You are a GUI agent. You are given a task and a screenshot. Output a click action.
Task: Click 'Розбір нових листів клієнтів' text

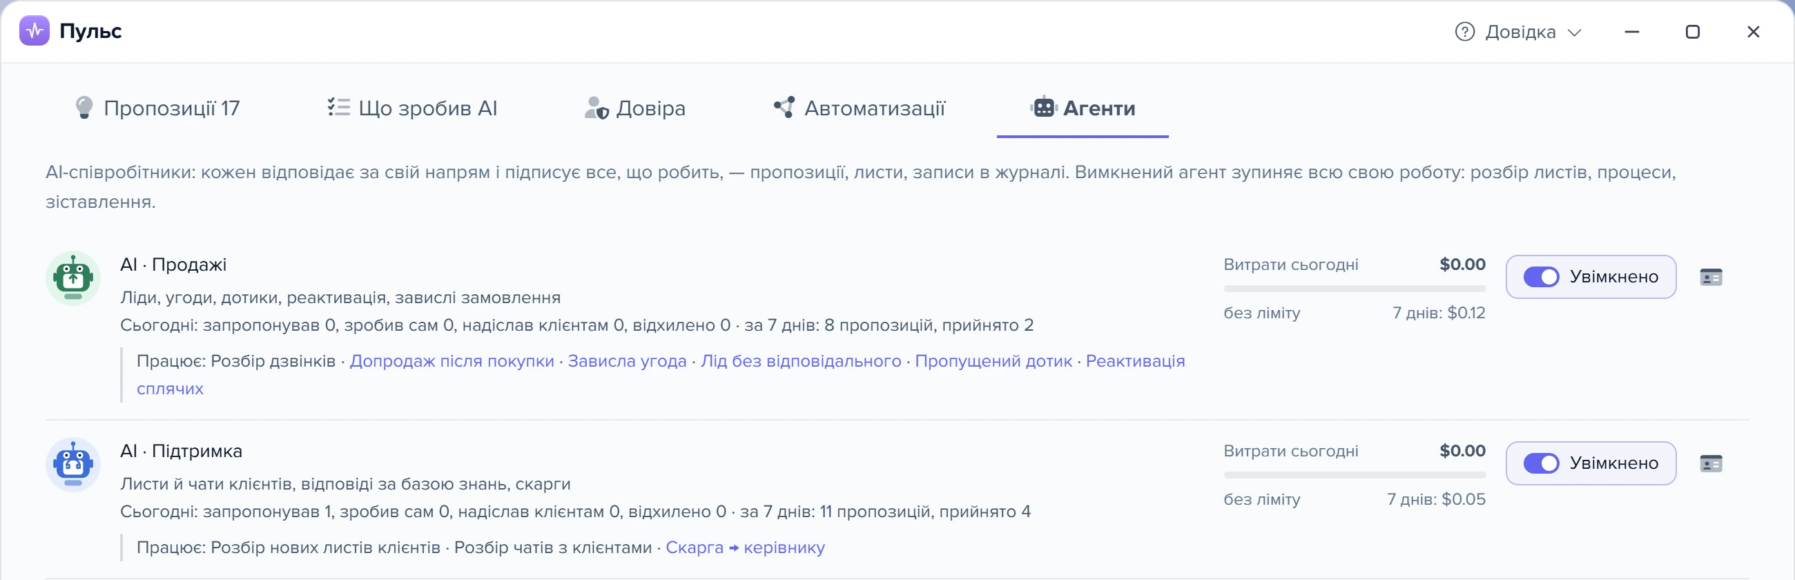(325, 548)
